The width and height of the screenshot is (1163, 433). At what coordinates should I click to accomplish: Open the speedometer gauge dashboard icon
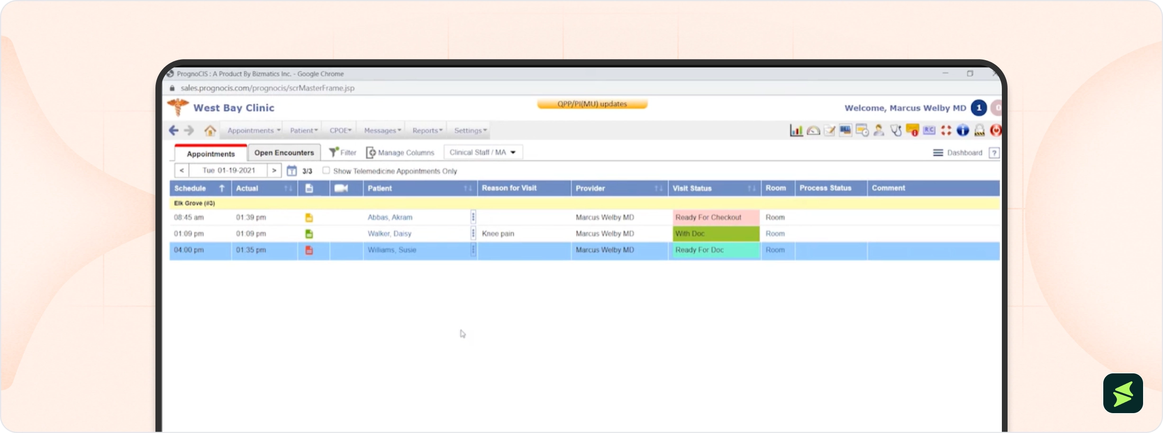[813, 131]
